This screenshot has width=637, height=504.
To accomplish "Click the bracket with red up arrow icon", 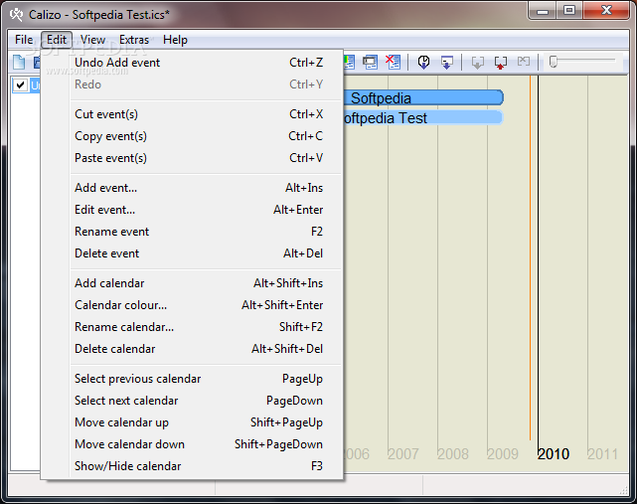I will 501,63.
